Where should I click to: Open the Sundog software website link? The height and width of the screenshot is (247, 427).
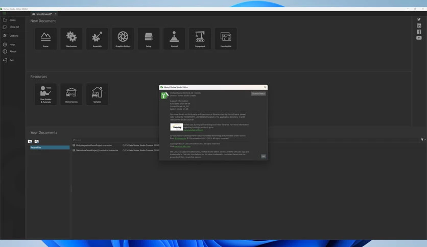[193, 130]
